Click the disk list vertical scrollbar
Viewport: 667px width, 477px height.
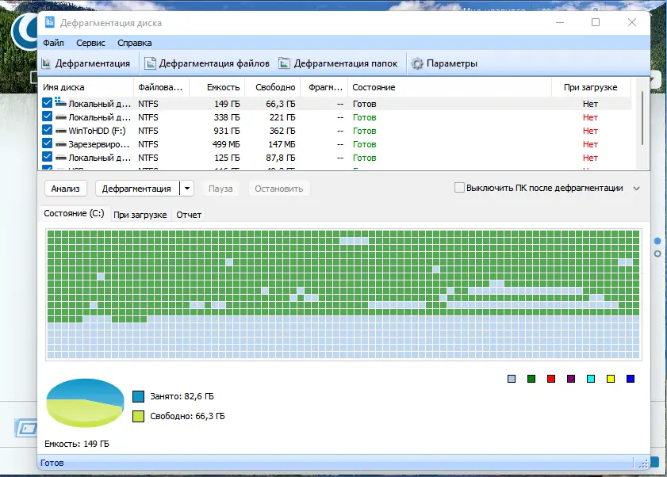coord(642,118)
